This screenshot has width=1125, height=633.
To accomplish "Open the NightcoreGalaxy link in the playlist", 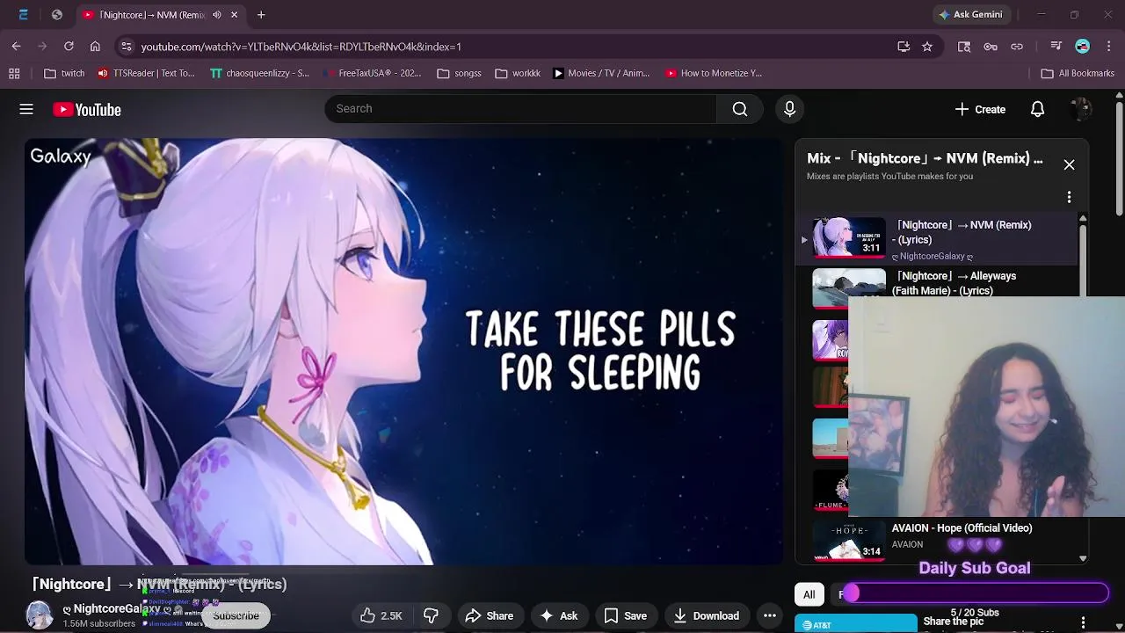I will (x=933, y=257).
